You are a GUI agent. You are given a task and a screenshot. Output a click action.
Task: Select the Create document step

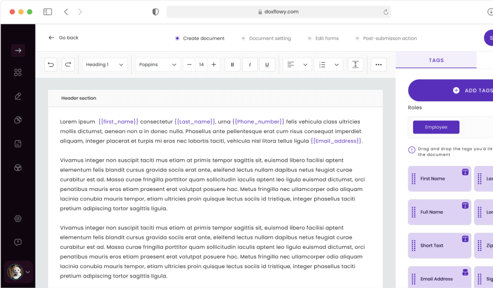(200, 38)
